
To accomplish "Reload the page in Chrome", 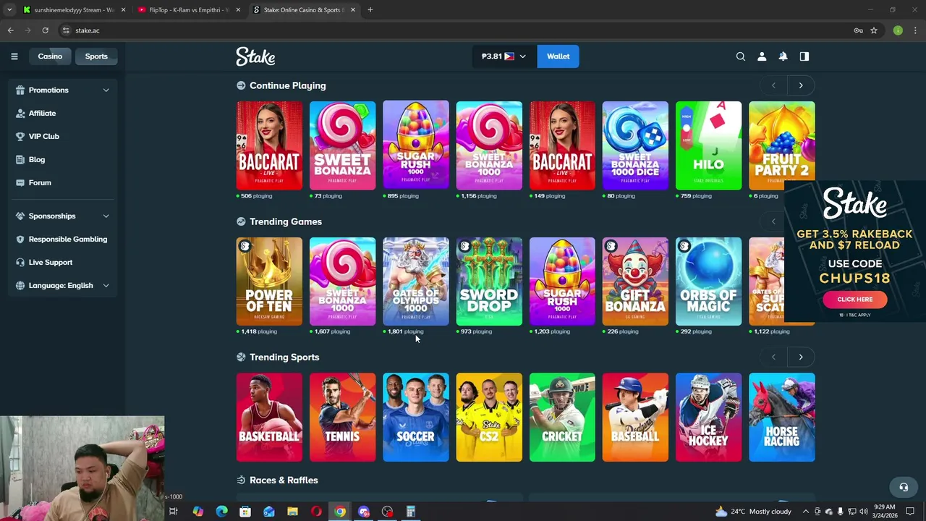I will [x=45, y=30].
